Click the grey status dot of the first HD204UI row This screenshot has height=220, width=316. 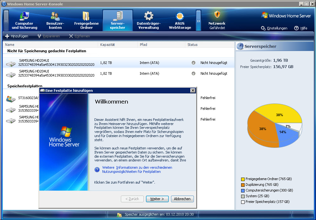click(x=194, y=63)
